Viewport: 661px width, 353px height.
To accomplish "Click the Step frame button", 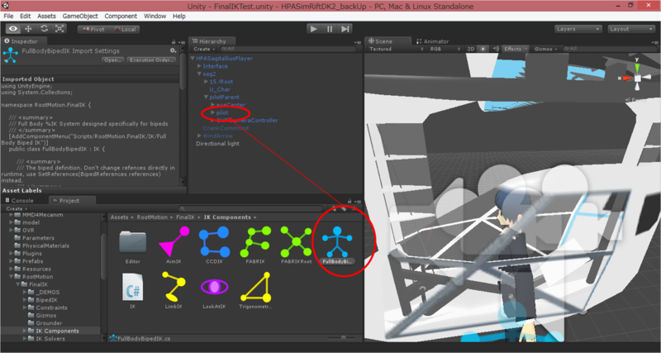I will (x=345, y=29).
